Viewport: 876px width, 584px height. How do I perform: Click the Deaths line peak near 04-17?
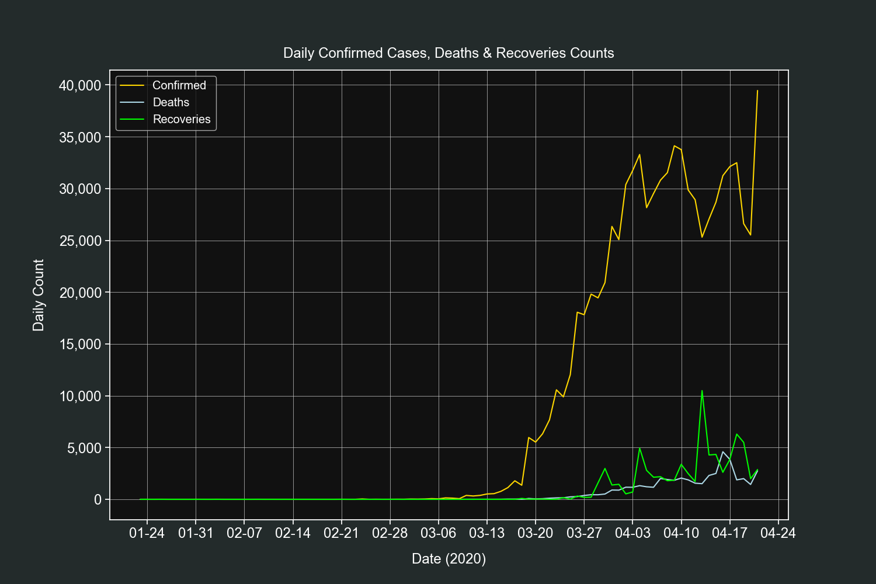click(723, 452)
